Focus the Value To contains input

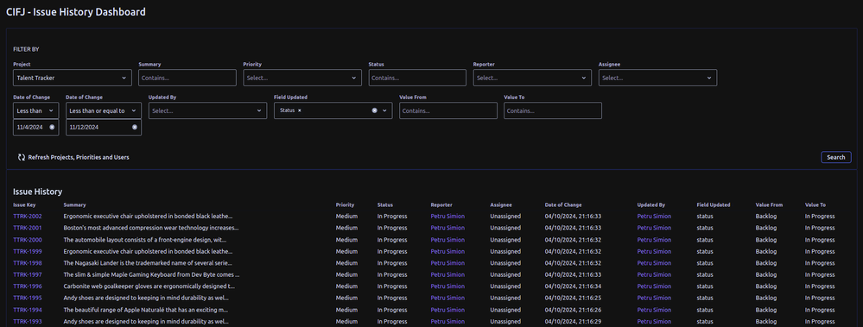click(x=553, y=110)
